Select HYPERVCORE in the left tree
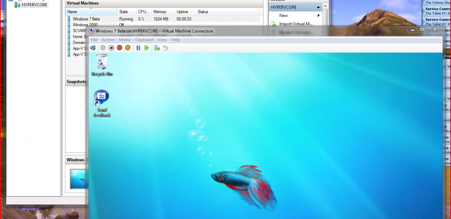The height and width of the screenshot is (219, 451). [x=34, y=4]
